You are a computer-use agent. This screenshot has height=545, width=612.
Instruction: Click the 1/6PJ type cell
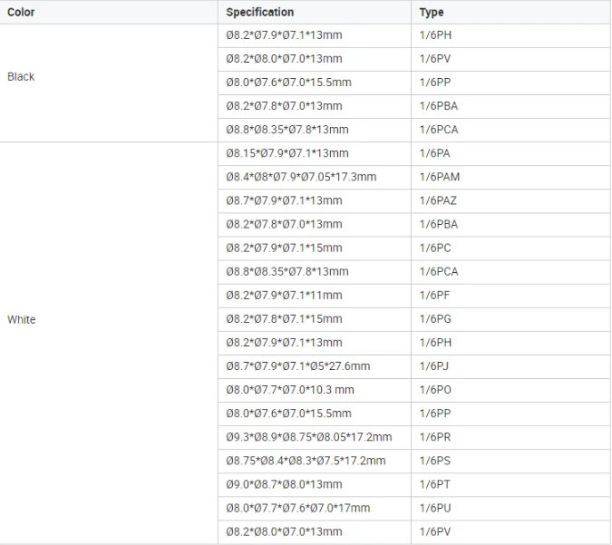tap(434, 366)
